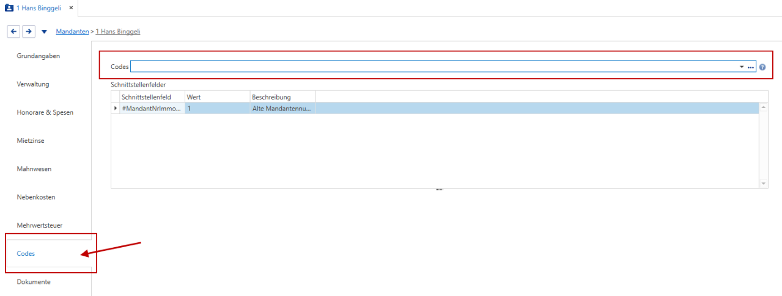782x296 pixels.
Task: Click the forward navigation arrow button
Action: [28, 31]
